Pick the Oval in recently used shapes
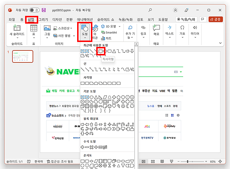Viewport: 230px width, 169px height. [x=105, y=51]
